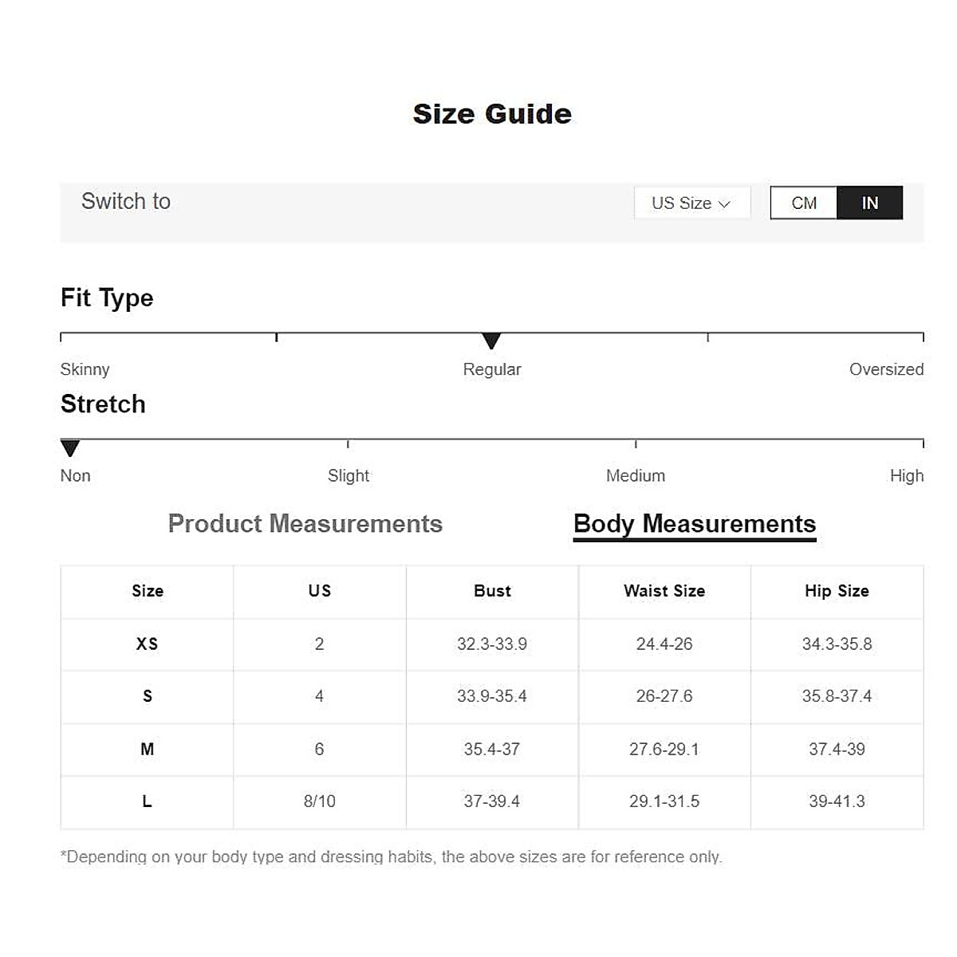Viewport: 957px width, 957px height.
Task: Click the Hip Size column header
Action: pos(837,591)
